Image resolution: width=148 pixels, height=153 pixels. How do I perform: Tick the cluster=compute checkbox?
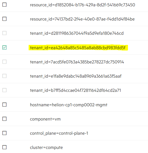tap(5, 147)
